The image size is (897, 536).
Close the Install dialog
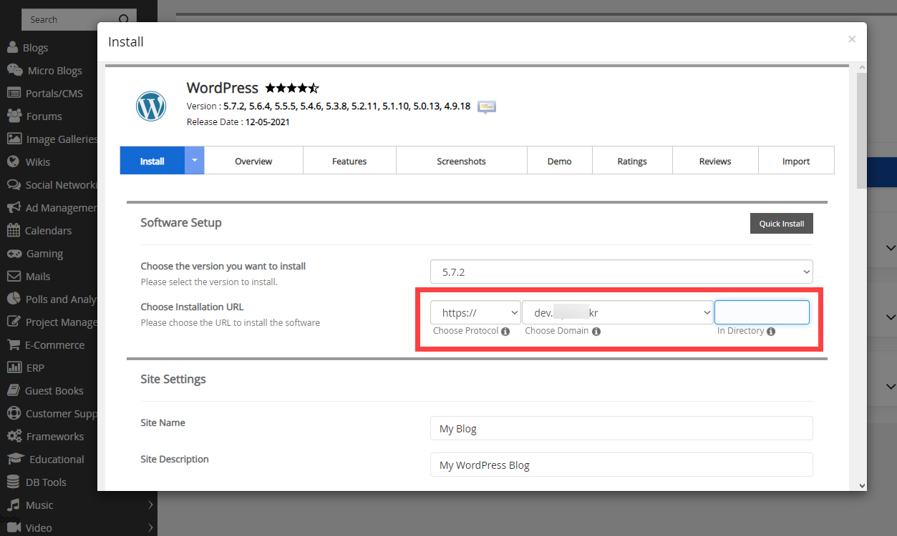click(x=852, y=39)
